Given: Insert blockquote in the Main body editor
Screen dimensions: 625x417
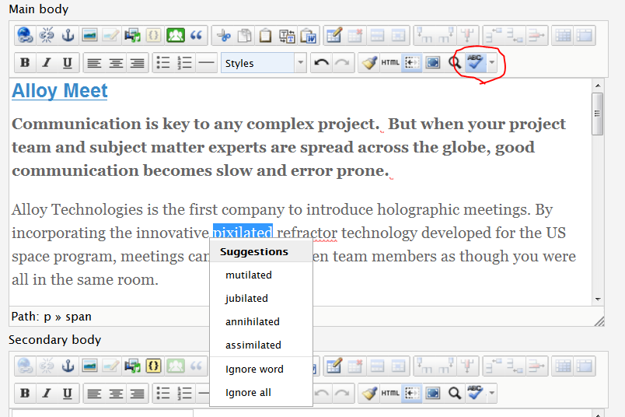Looking at the screenshot, I should [x=197, y=35].
